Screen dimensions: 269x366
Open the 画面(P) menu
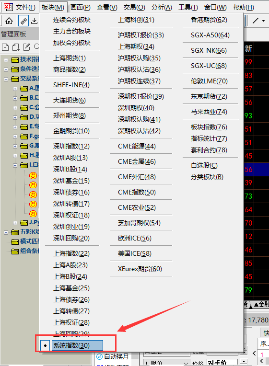point(81,7)
